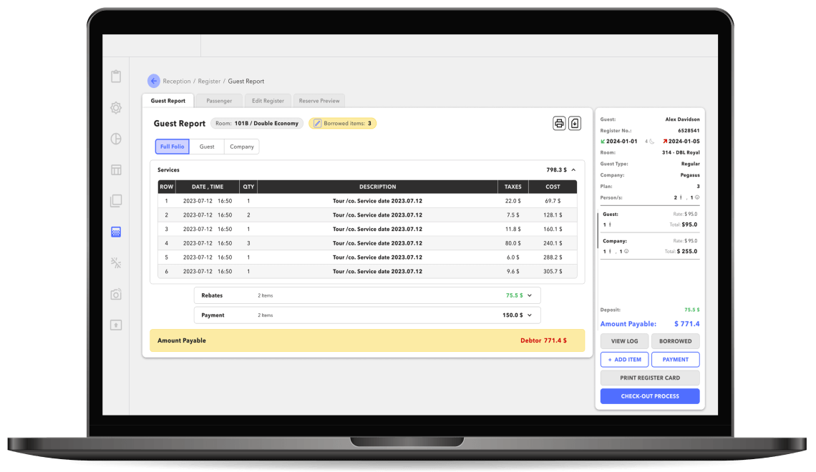Viewport: 816px width, 472px height.
Task: Click the COST column header
Action: point(553,187)
